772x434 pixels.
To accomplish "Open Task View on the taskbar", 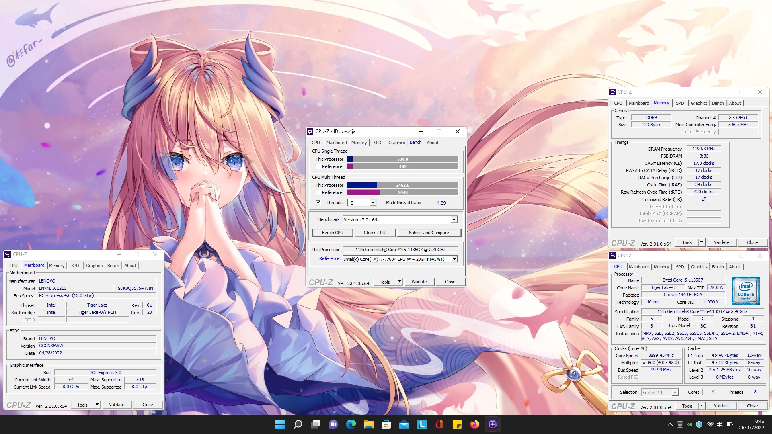I will pyautogui.click(x=316, y=424).
